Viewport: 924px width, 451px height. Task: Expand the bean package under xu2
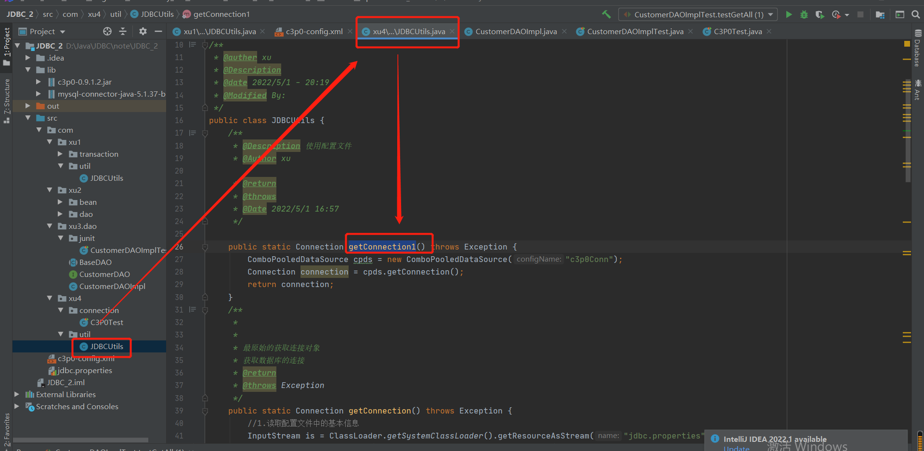[60, 202]
